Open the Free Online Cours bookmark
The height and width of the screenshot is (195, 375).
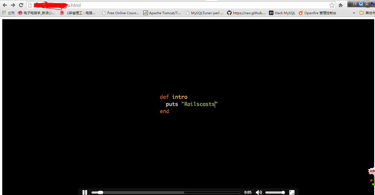121,13
